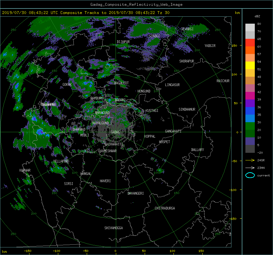273x255 pixels.
Task: Click the BALLARY city label
Action: click(197, 150)
